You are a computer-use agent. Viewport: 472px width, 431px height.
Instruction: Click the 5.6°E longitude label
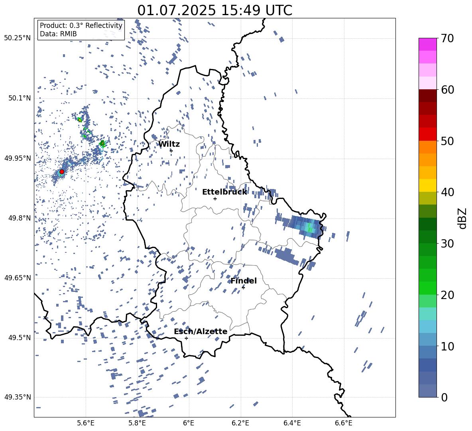coord(85,423)
